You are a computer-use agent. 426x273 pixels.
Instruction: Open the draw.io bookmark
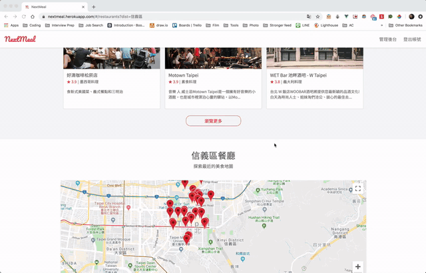pyautogui.click(x=159, y=25)
